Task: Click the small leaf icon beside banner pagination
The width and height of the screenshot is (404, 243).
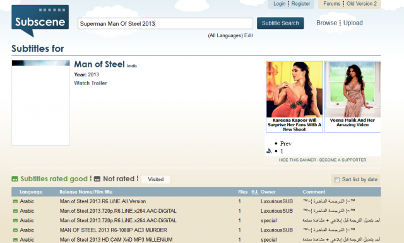Action: pyautogui.click(x=269, y=151)
